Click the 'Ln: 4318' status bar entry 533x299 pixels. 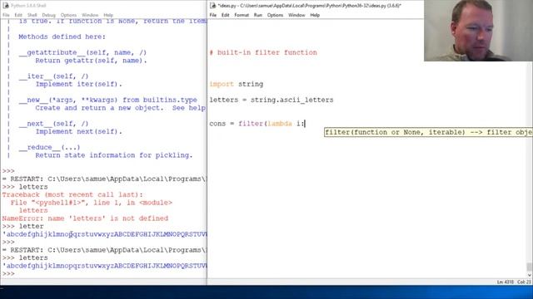[x=506, y=282]
